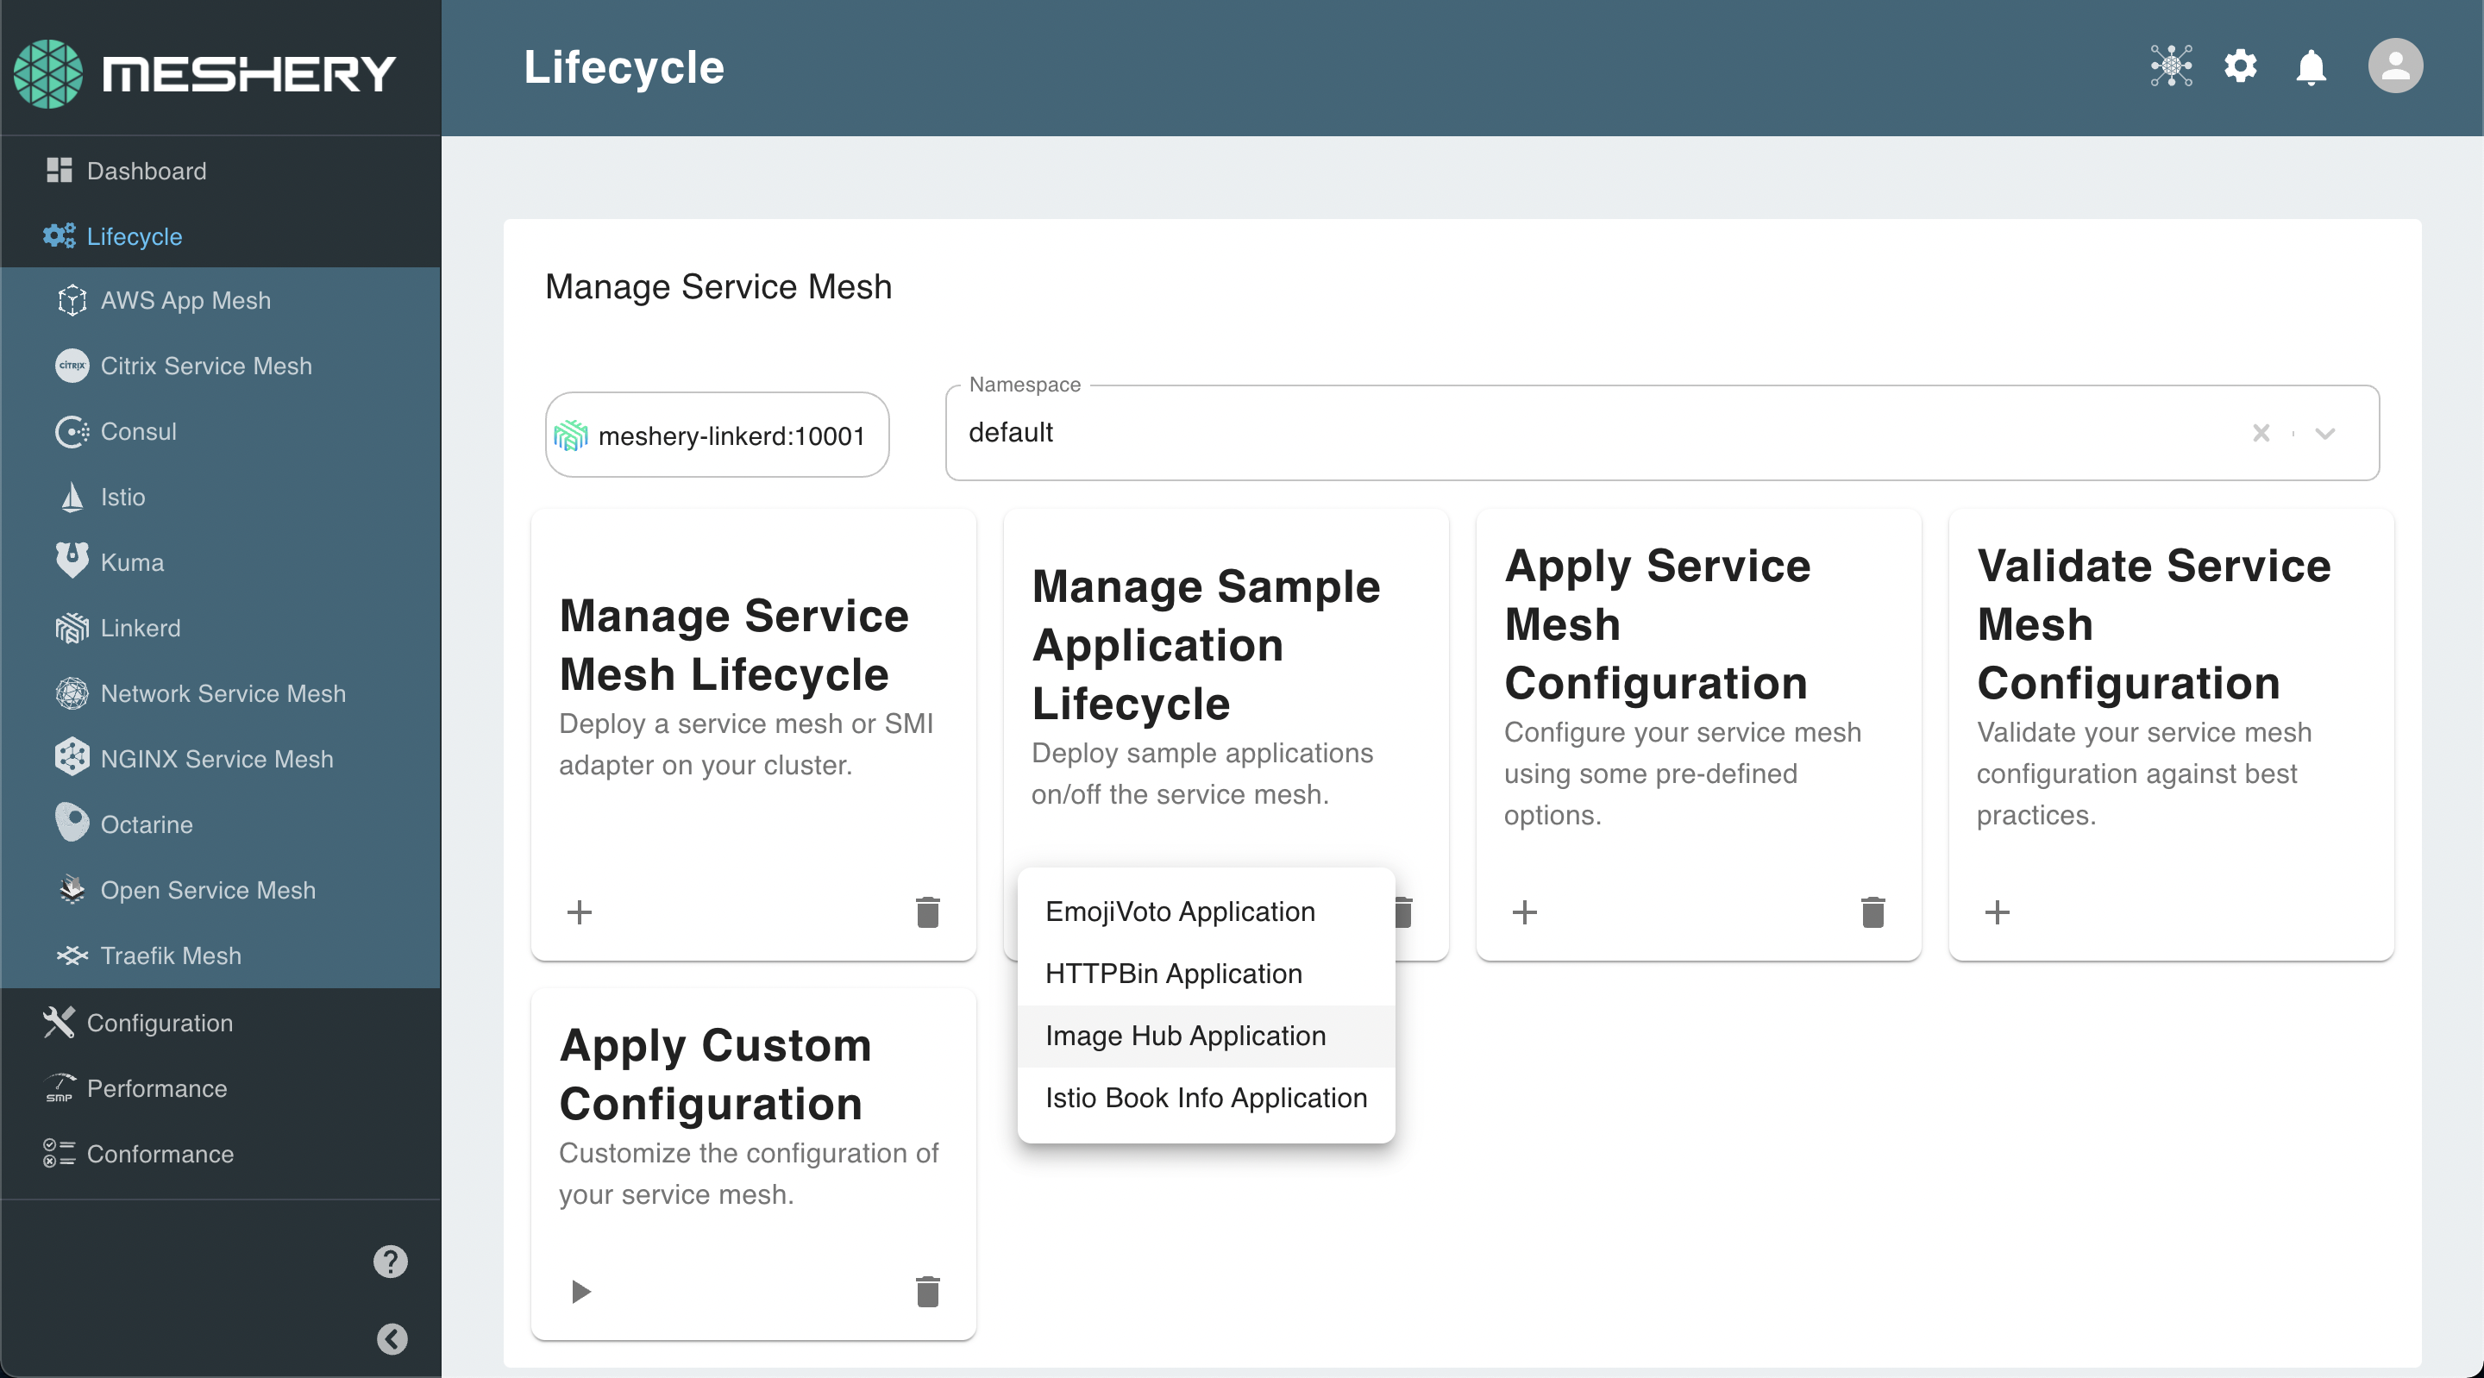
Task: Click plus on Validate Service Mesh Configuration
Action: pyautogui.click(x=1997, y=911)
